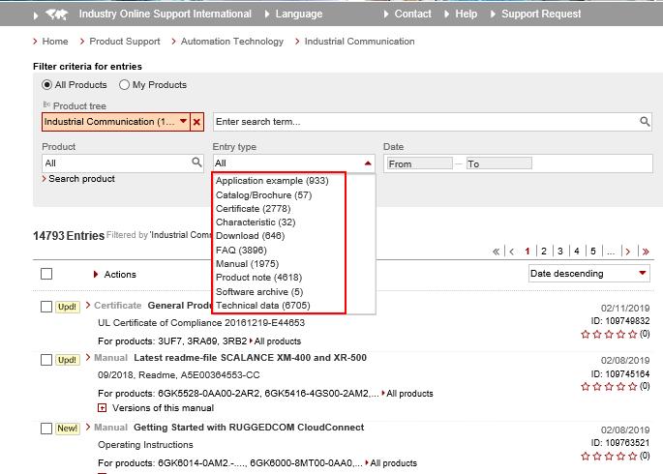Select Characteristic (32) entry type
This screenshot has height=474, width=663.
(x=256, y=222)
